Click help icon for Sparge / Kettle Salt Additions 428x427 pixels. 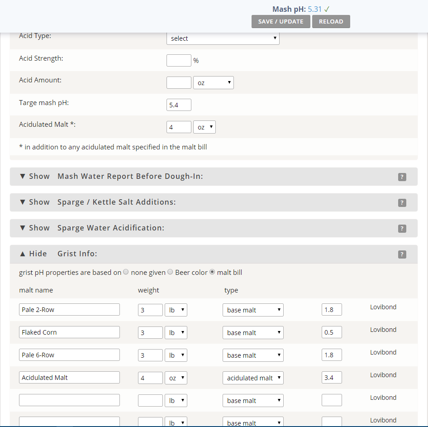[x=402, y=203]
